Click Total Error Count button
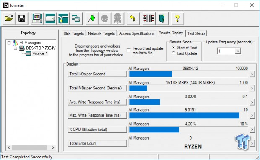 [97, 143]
